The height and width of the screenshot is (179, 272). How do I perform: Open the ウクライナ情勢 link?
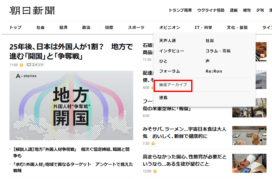pyautogui.click(x=211, y=10)
